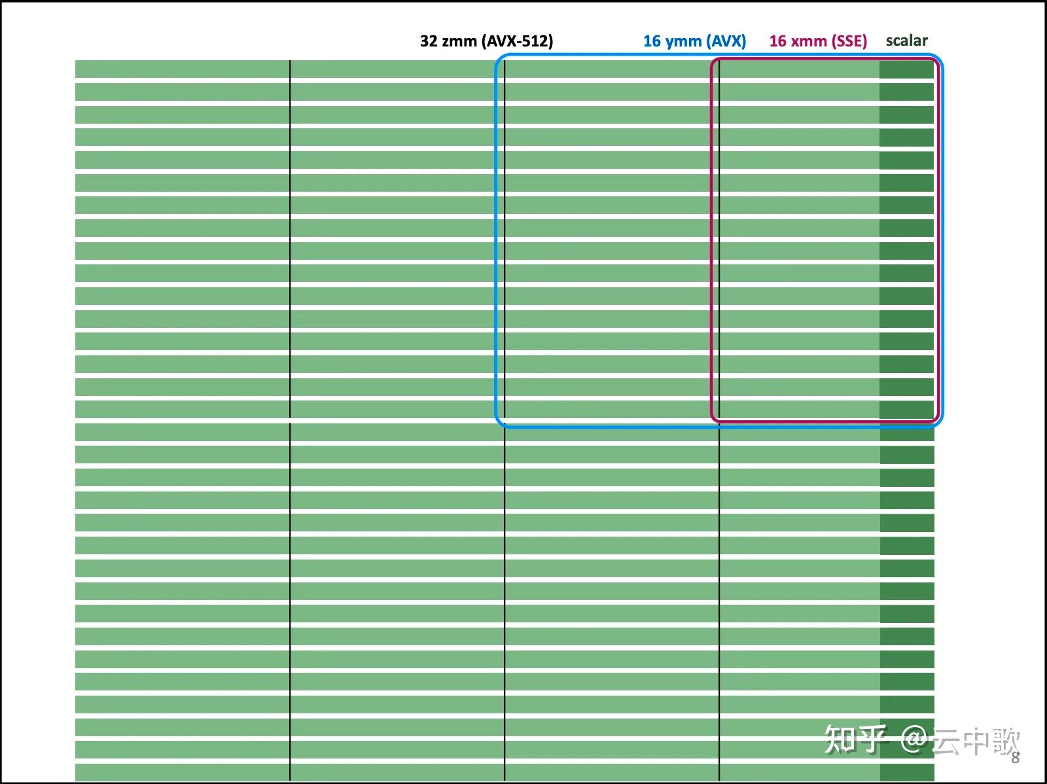Click the dark green scalar cell in the bottom row
This screenshot has width=1047, height=784.
point(906,772)
